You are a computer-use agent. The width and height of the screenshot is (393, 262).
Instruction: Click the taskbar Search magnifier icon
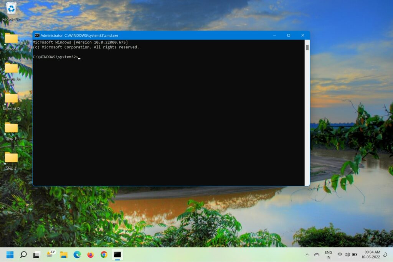(x=23, y=254)
